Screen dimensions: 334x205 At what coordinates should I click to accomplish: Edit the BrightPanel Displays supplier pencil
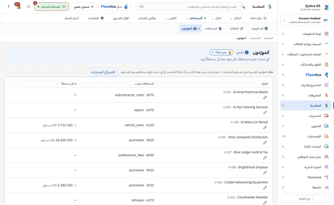pos(265,173)
